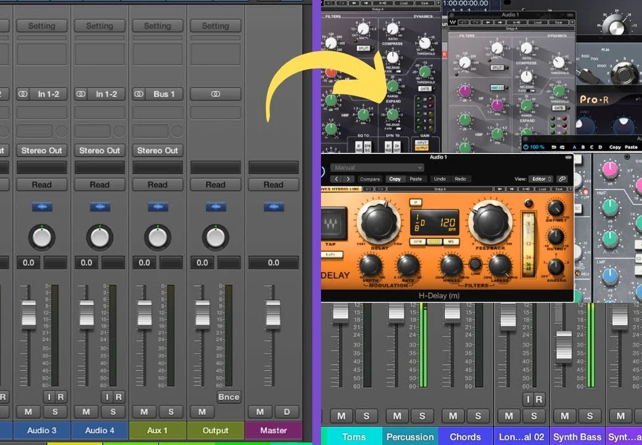This screenshot has width=642, height=445.
Task: Open the Read automation mode on Master
Action: (x=273, y=185)
